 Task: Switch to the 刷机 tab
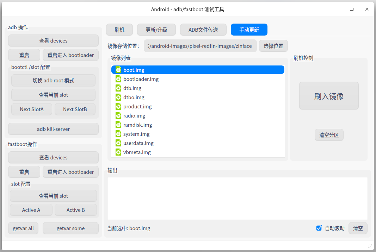coord(119,30)
